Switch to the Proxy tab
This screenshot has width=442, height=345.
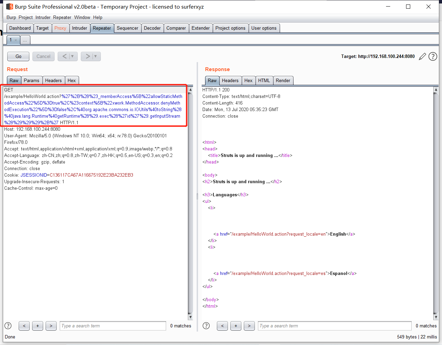point(60,28)
